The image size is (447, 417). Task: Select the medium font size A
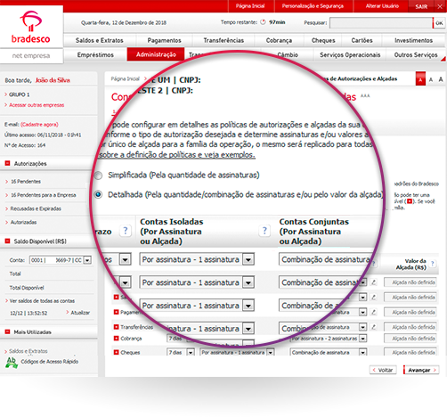pos(431,79)
